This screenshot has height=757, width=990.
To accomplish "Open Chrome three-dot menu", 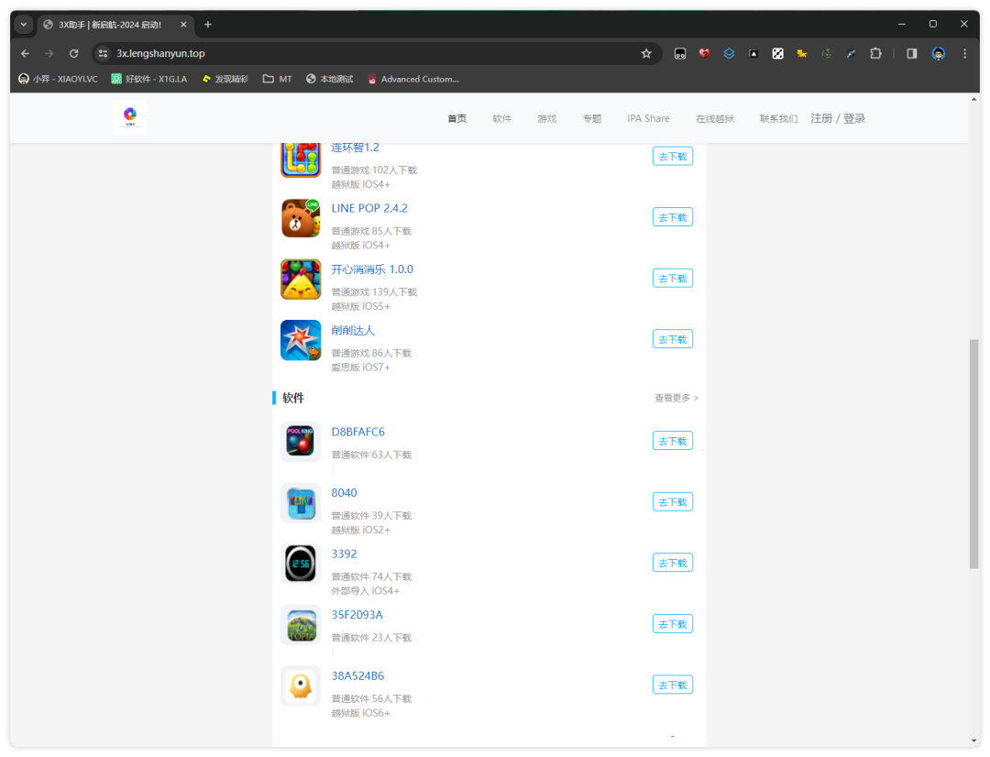I will pyautogui.click(x=964, y=54).
